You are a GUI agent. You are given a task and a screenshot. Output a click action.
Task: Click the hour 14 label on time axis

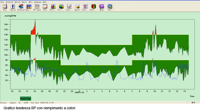coord(184,91)
